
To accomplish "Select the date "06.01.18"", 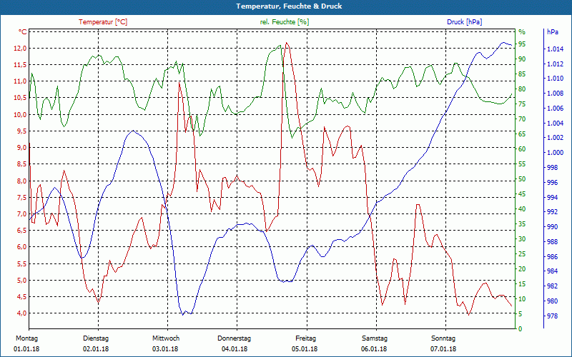I will pyautogui.click(x=374, y=349).
